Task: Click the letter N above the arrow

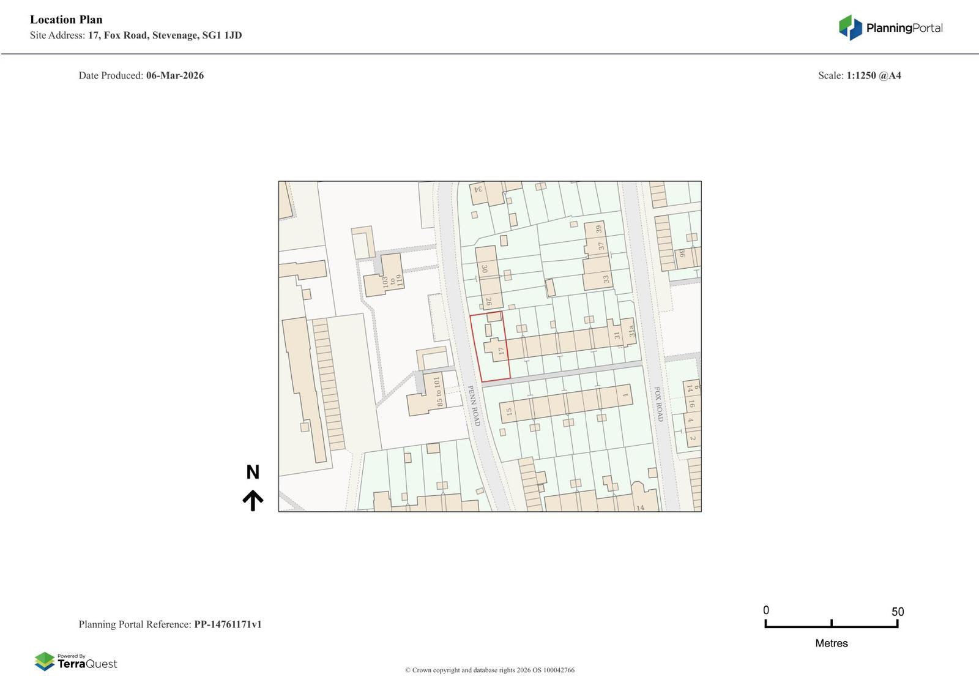Action: [253, 472]
